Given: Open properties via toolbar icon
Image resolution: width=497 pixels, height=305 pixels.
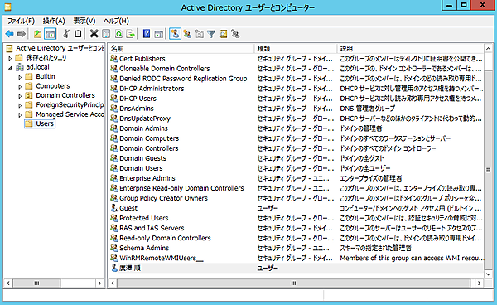Looking at the screenshot, I should pyautogui.click(x=106, y=34).
